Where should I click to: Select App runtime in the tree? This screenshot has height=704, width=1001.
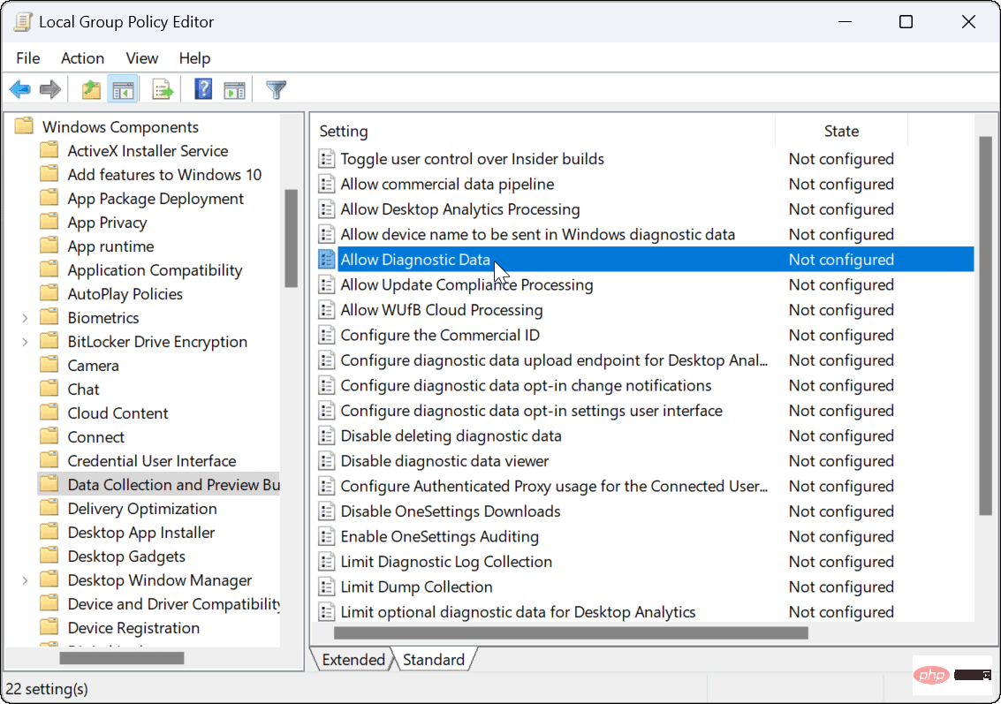[x=111, y=246]
